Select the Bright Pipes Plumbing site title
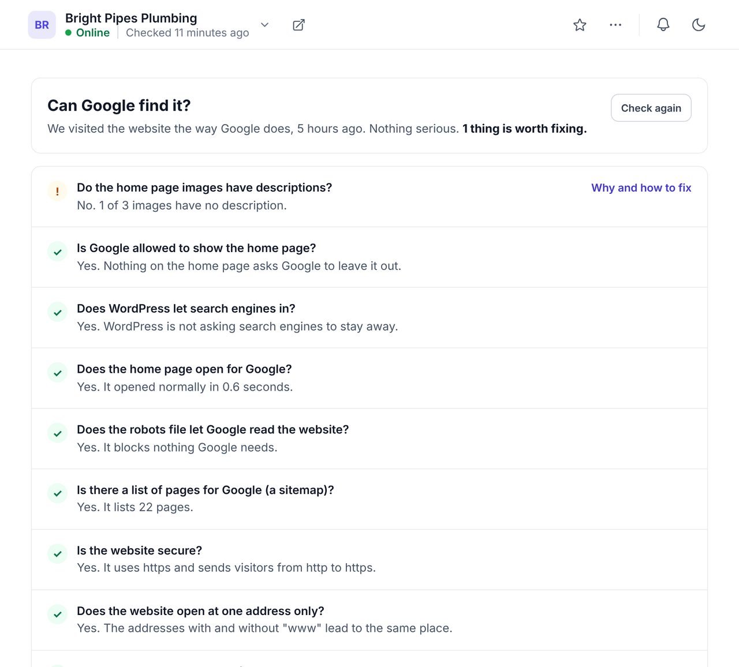 [131, 18]
